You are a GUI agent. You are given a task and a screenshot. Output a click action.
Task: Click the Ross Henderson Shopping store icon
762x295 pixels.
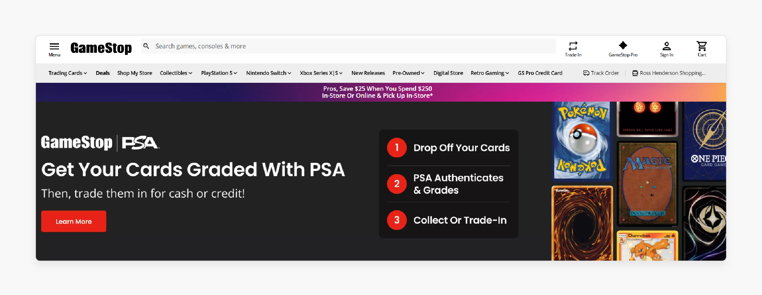pyautogui.click(x=635, y=73)
